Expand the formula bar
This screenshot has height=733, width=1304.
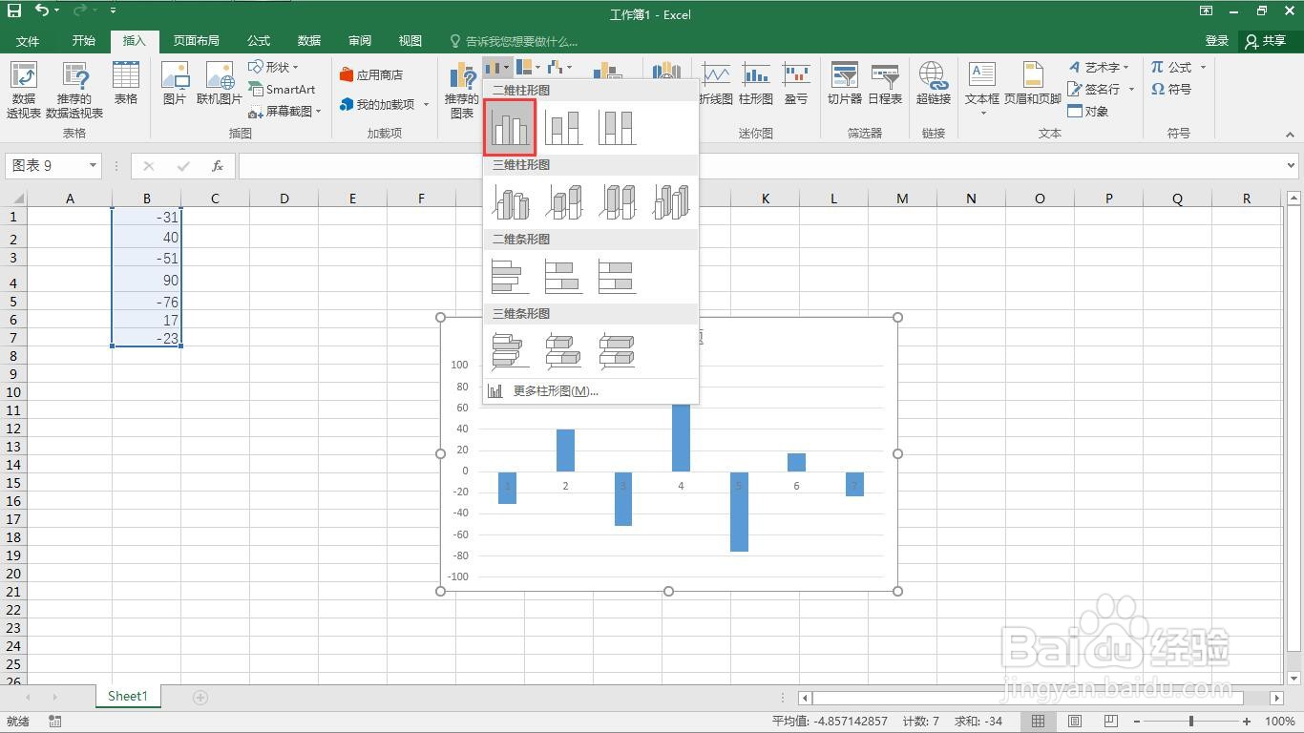[x=1292, y=166]
